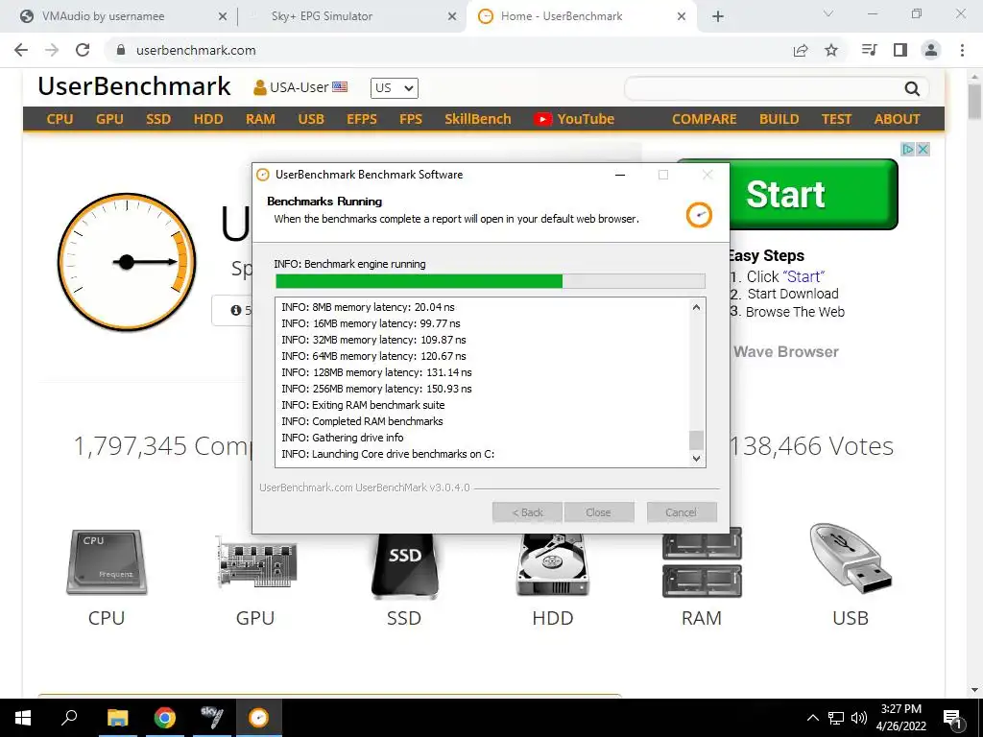The width and height of the screenshot is (983, 737).
Task: Click the Cancel button in benchmark dialog
Action: [x=682, y=512]
